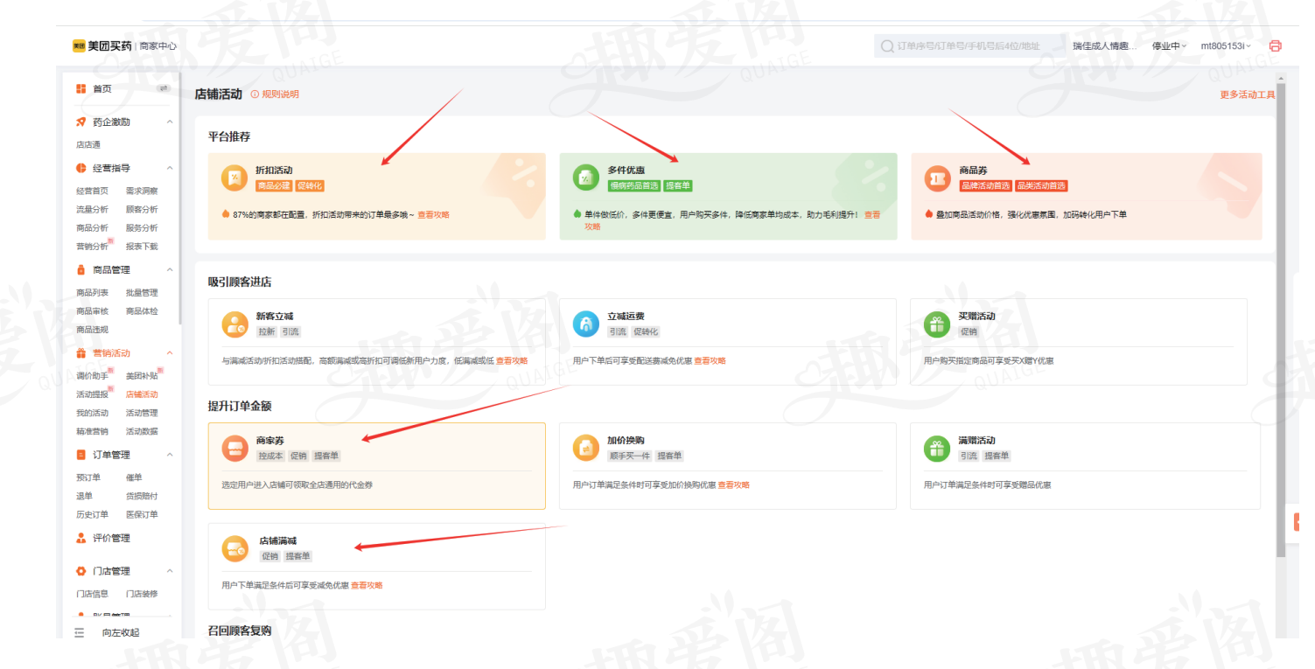
Task: Click the 折扣活动 discount icon
Action: click(x=234, y=178)
